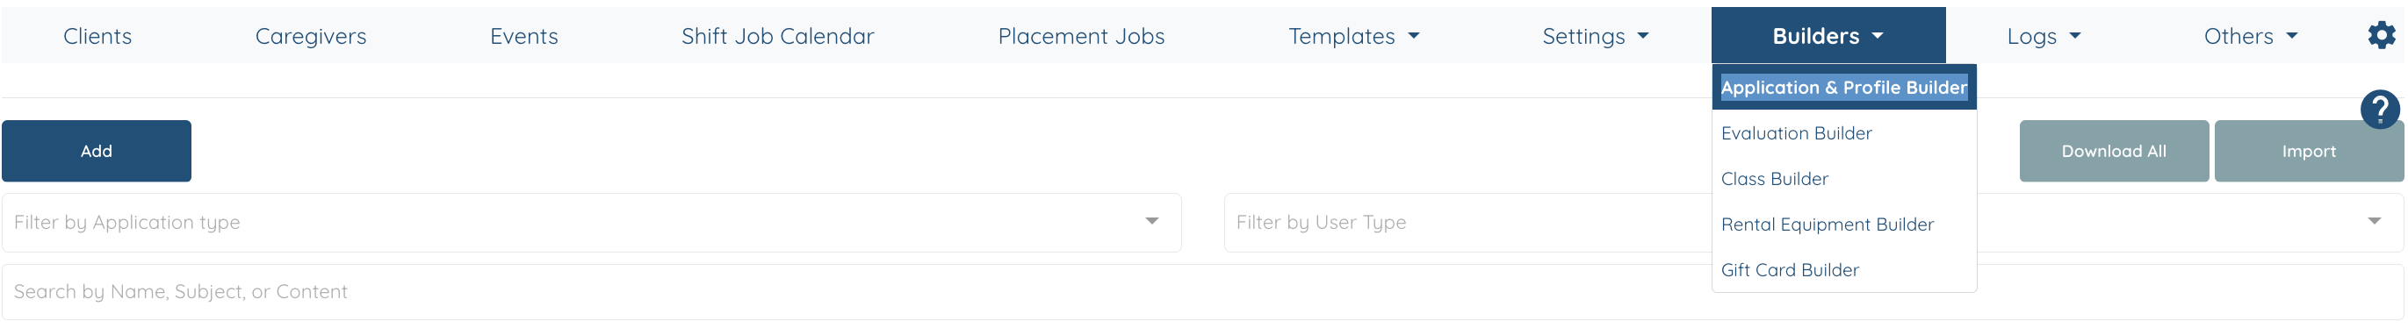The image size is (2408, 328).
Task: Collapse the Builders dropdown menu
Action: [1828, 35]
